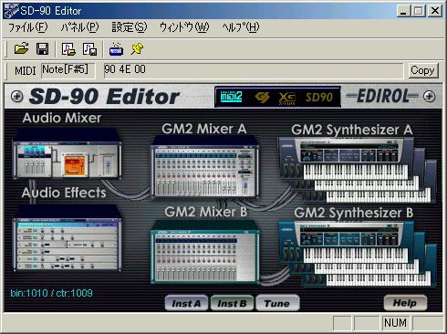Select the XG lite mode icon
This screenshot has width=447, height=334.
click(287, 98)
